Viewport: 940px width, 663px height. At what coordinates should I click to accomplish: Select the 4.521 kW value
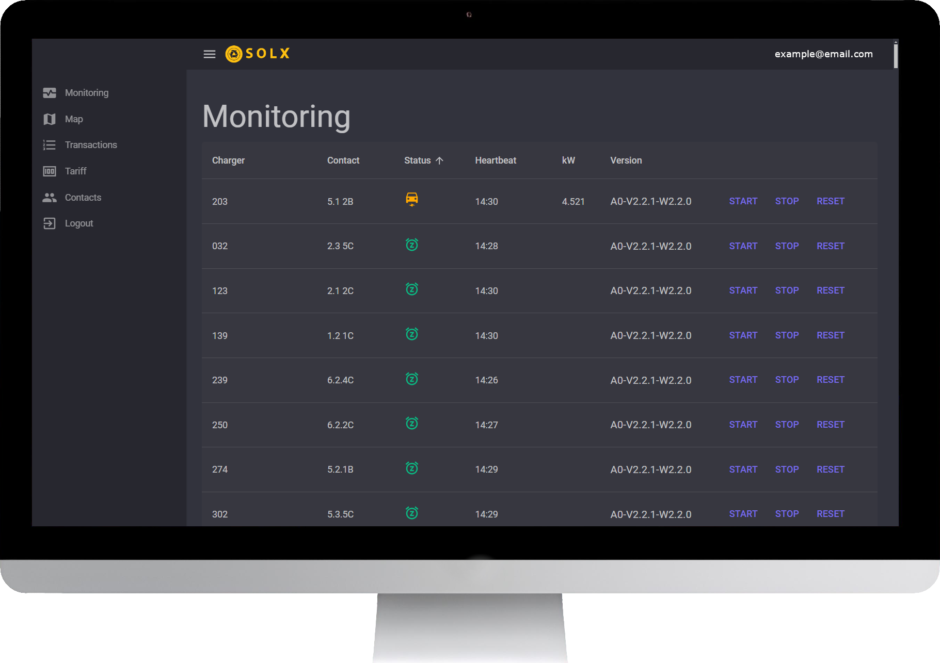pyautogui.click(x=573, y=202)
